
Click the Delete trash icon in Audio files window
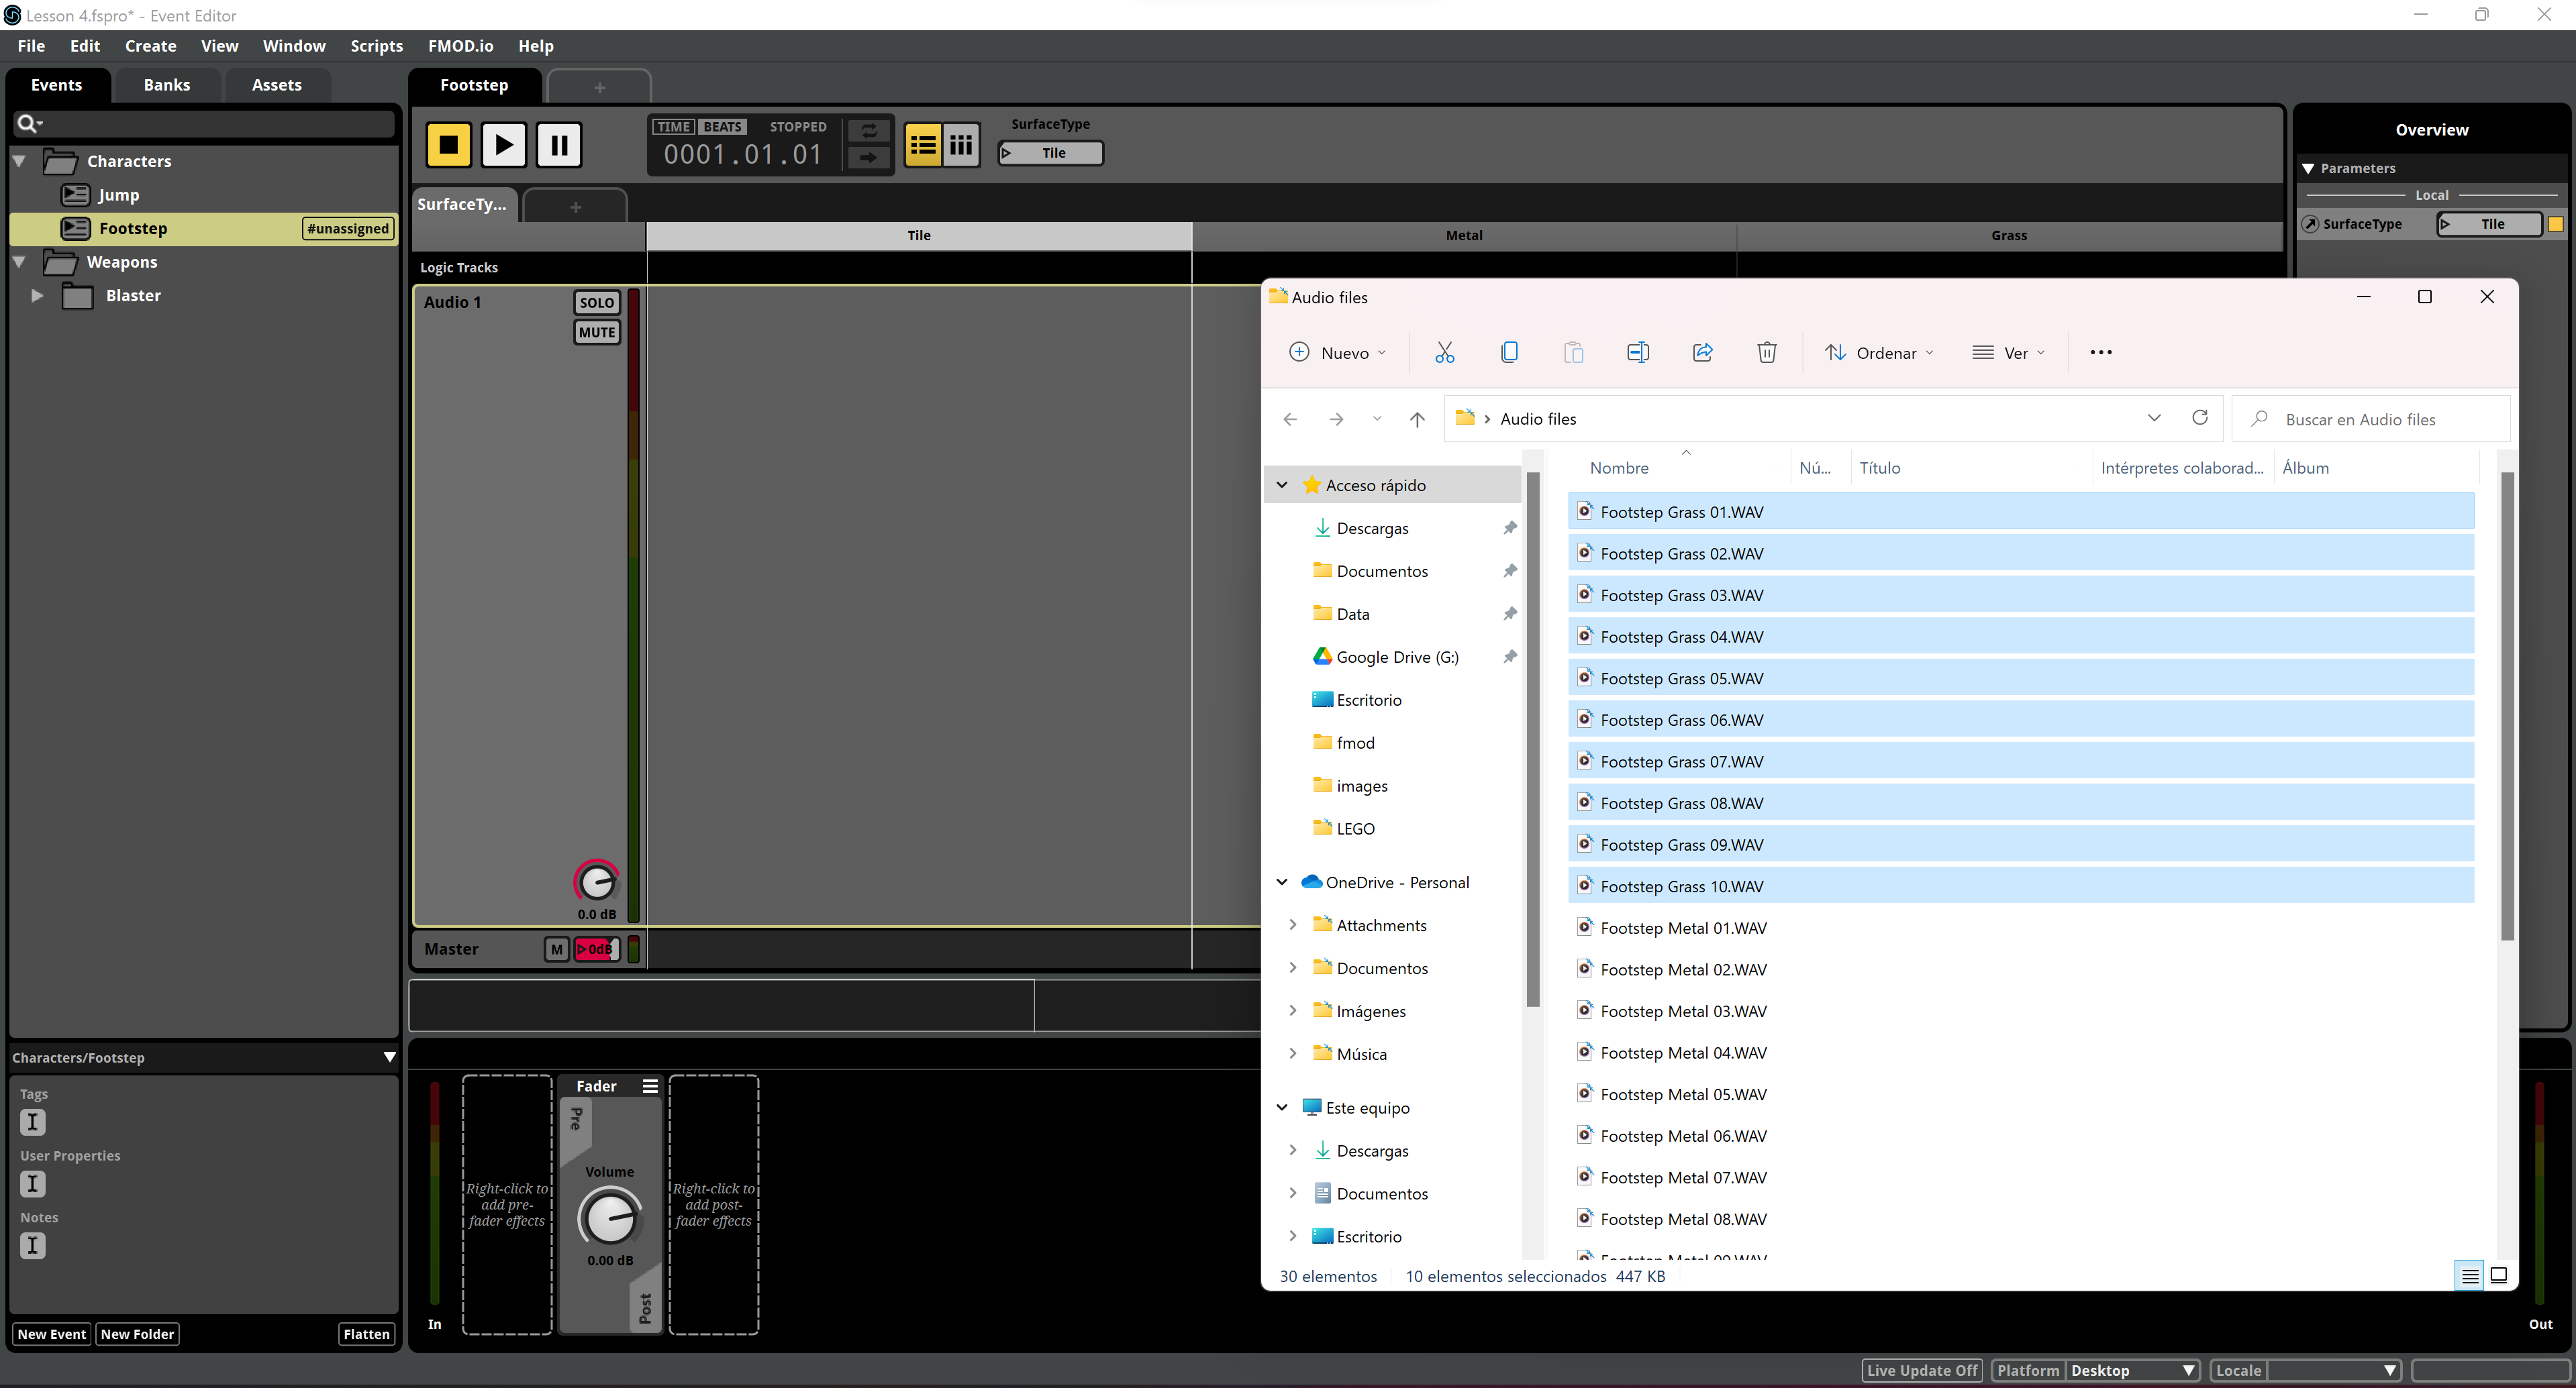pos(1767,352)
